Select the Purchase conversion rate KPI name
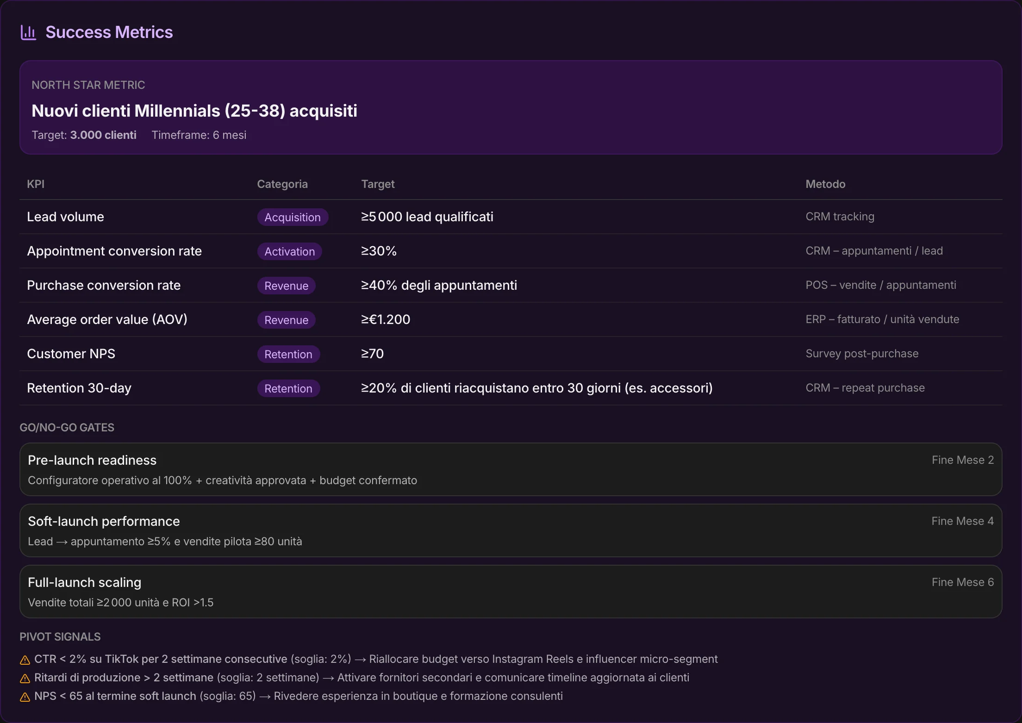1022x723 pixels. click(104, 285)
